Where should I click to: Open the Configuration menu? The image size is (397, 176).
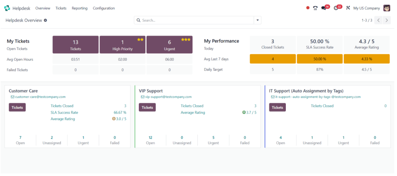pyautogui.click(x=104, y=8)
